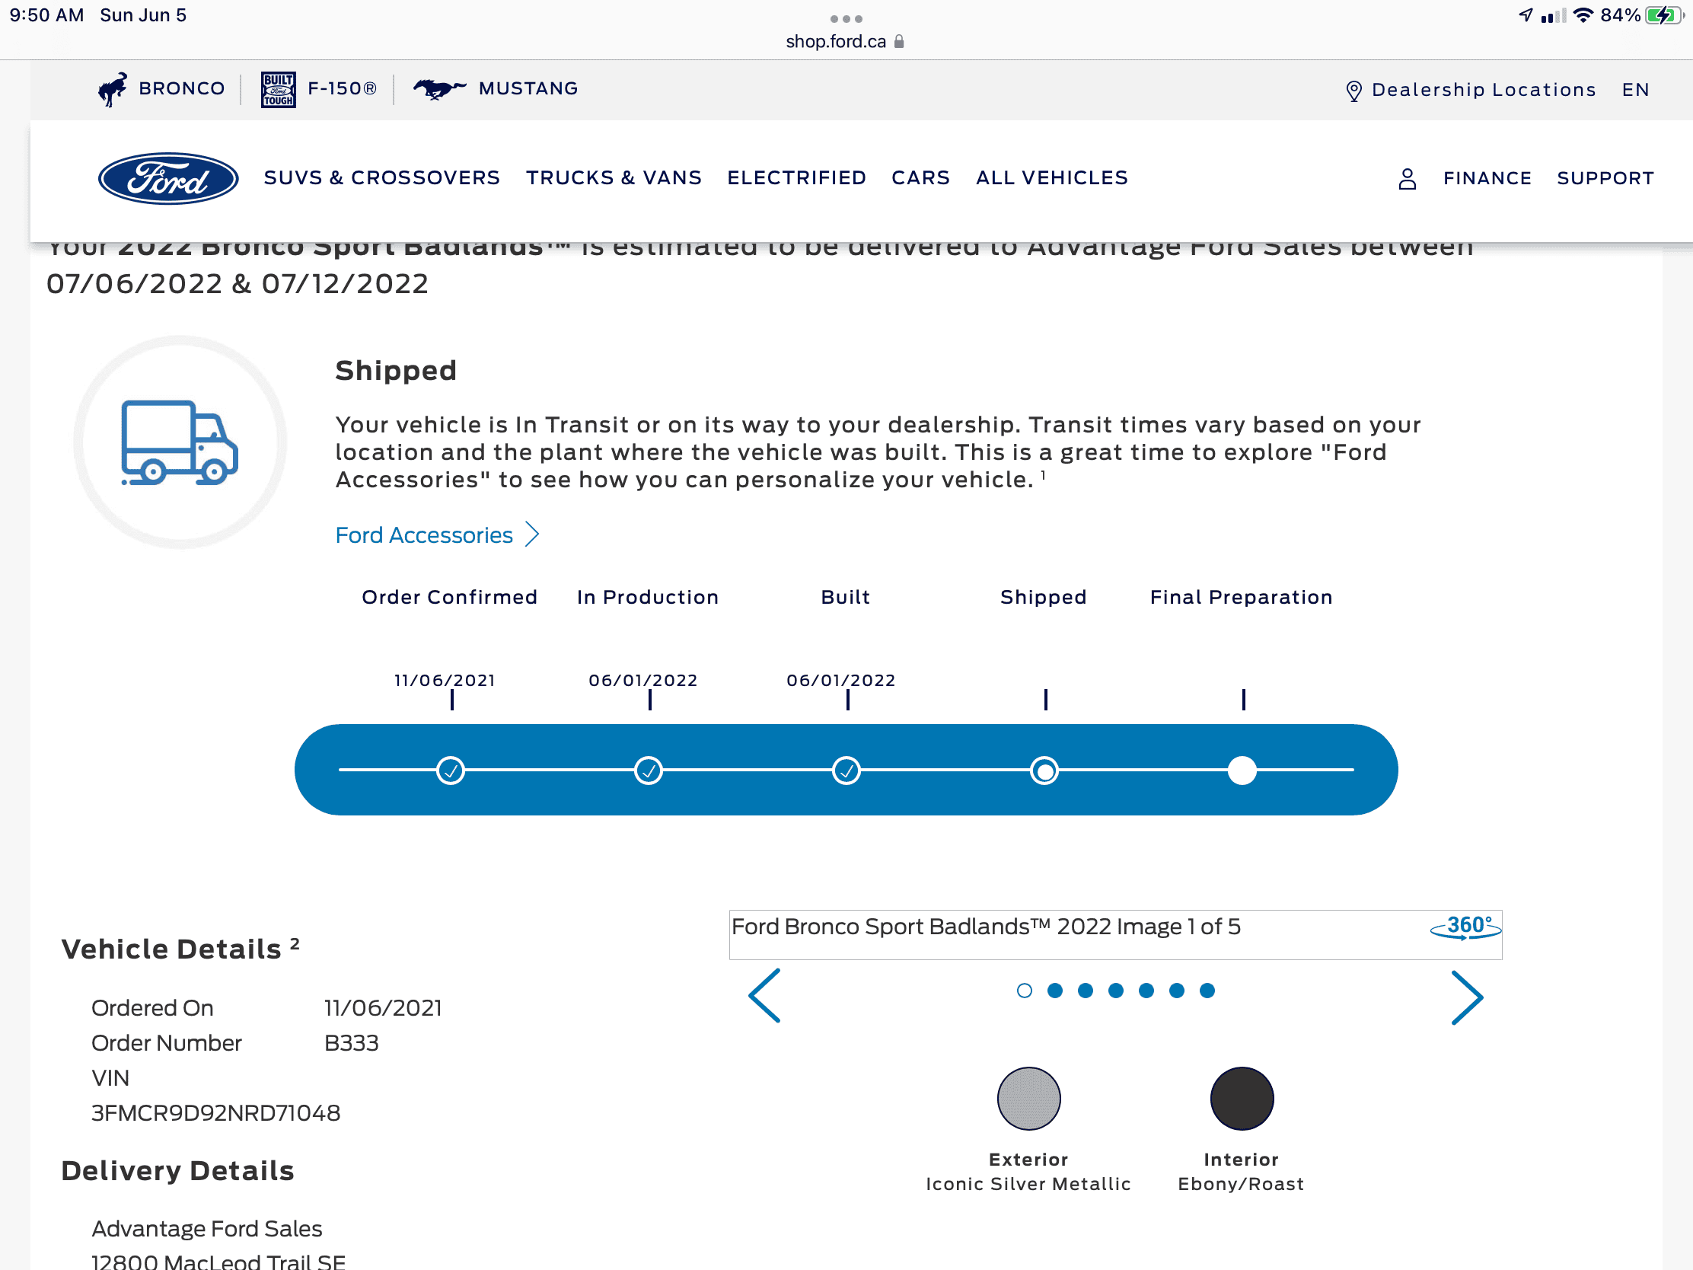Screen dimensions: 1693x1270
Task: Click the Dealership Locations pin icon
Action: [x=1353, y=91]
